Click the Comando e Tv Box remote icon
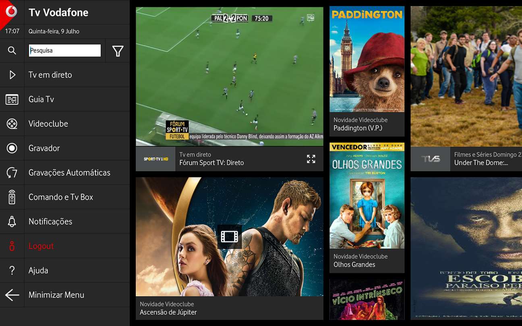The image size is (522, 326). [12, 197]
